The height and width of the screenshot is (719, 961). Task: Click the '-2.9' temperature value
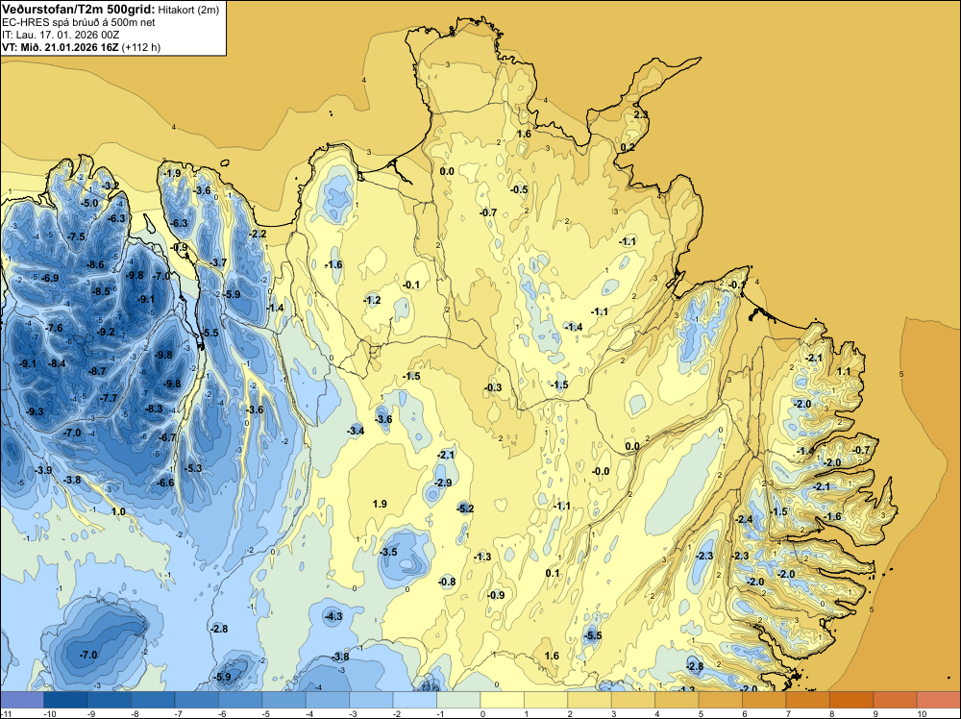442,483
